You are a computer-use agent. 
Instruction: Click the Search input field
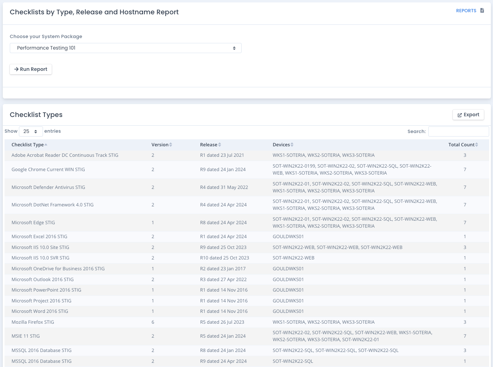tap(458, 131)
